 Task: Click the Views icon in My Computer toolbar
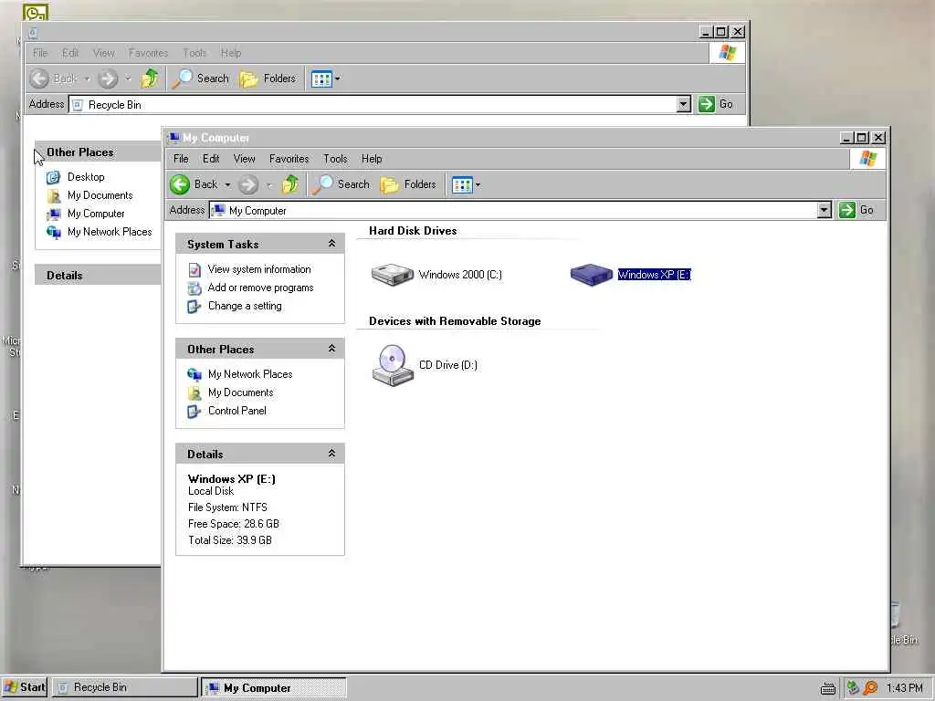point(462,184)
